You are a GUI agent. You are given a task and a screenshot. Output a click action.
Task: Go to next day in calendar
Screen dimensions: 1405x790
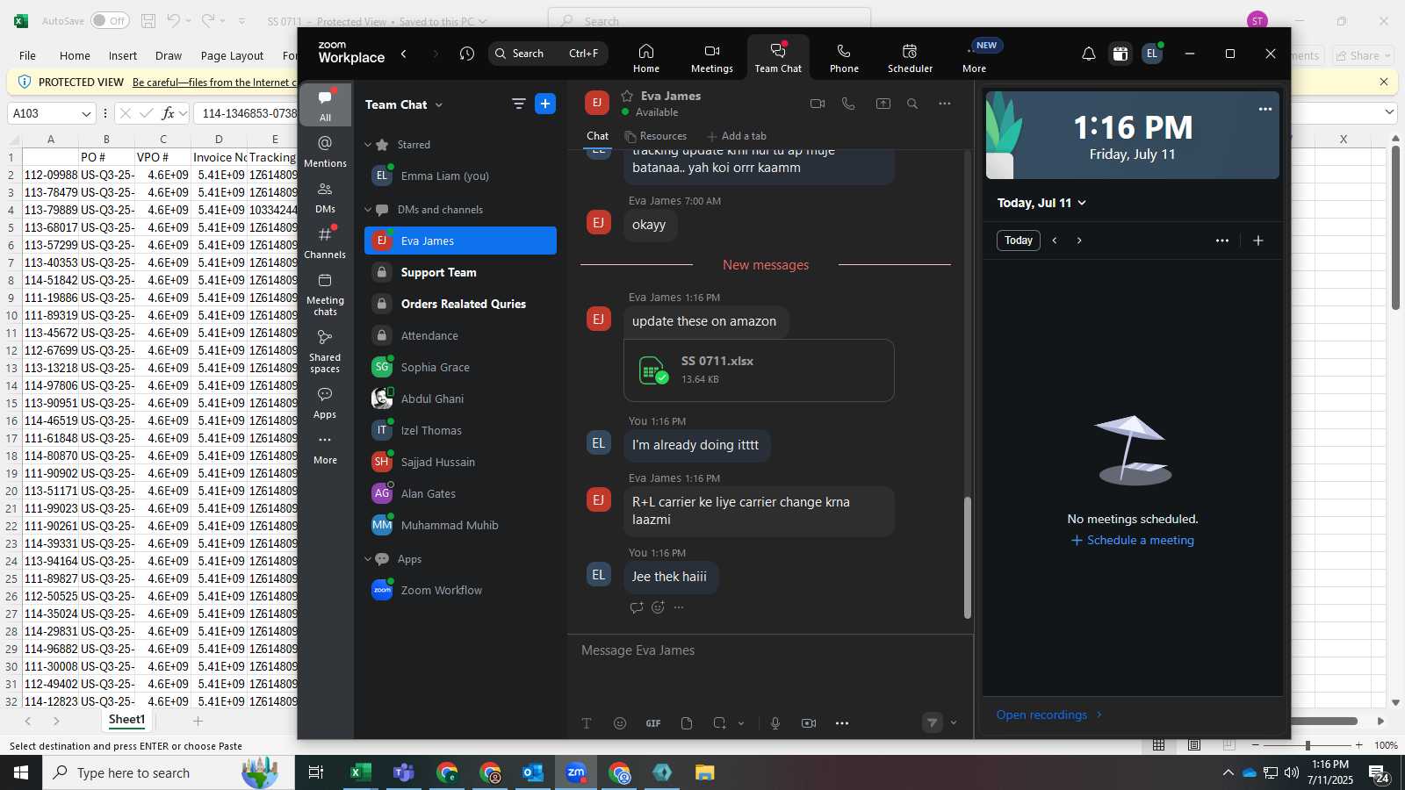(1079, 241)
